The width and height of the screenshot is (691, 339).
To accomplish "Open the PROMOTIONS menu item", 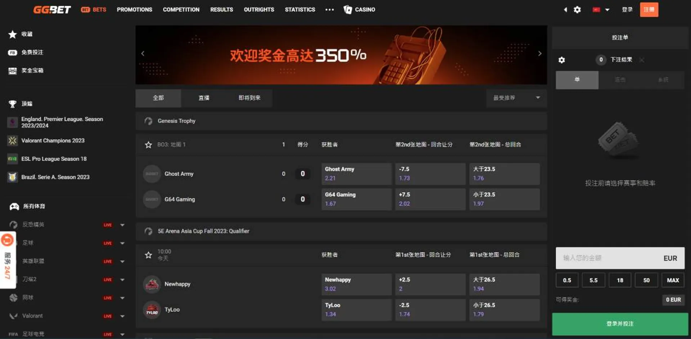I will pos(134,10).
